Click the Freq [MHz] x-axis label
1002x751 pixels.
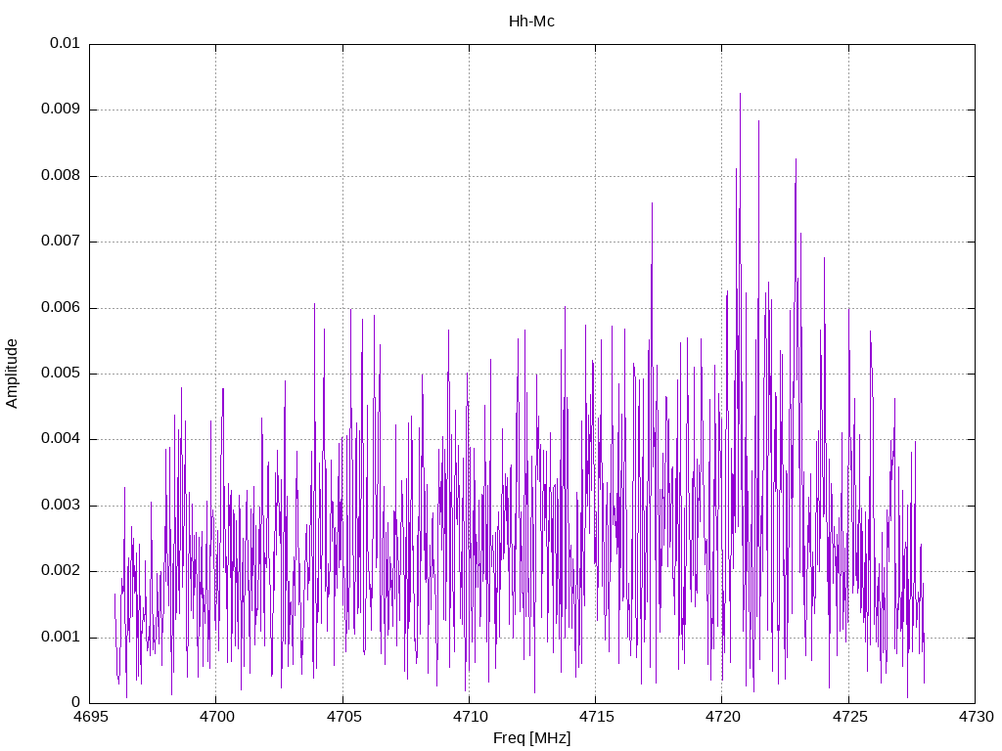click(531, 738)
